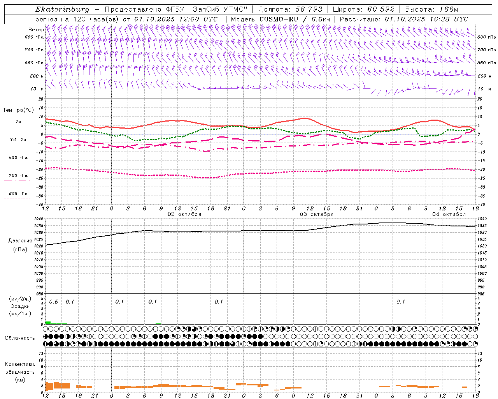Click the 'Ветер' wind section label

click(x=36, y=30)
